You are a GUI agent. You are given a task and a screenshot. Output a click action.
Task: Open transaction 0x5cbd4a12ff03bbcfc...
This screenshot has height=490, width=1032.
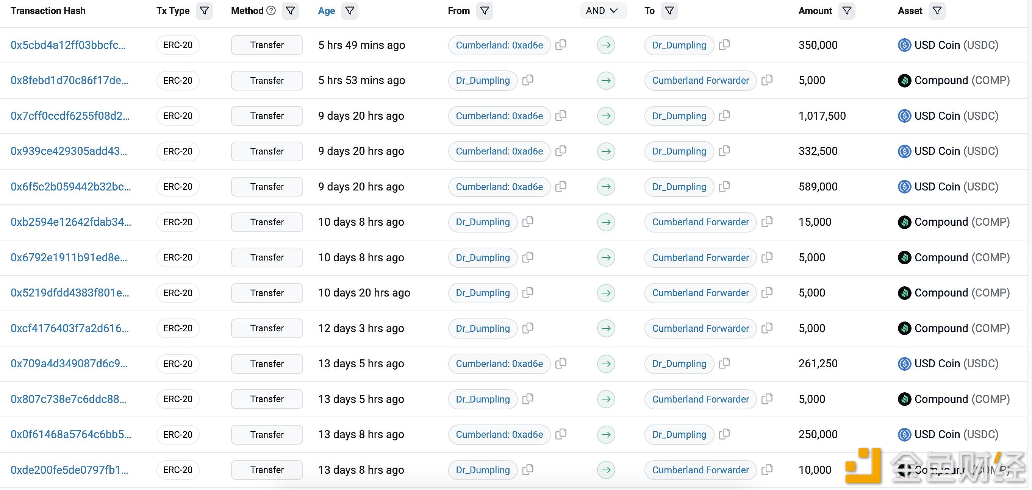tap(68, 45)
